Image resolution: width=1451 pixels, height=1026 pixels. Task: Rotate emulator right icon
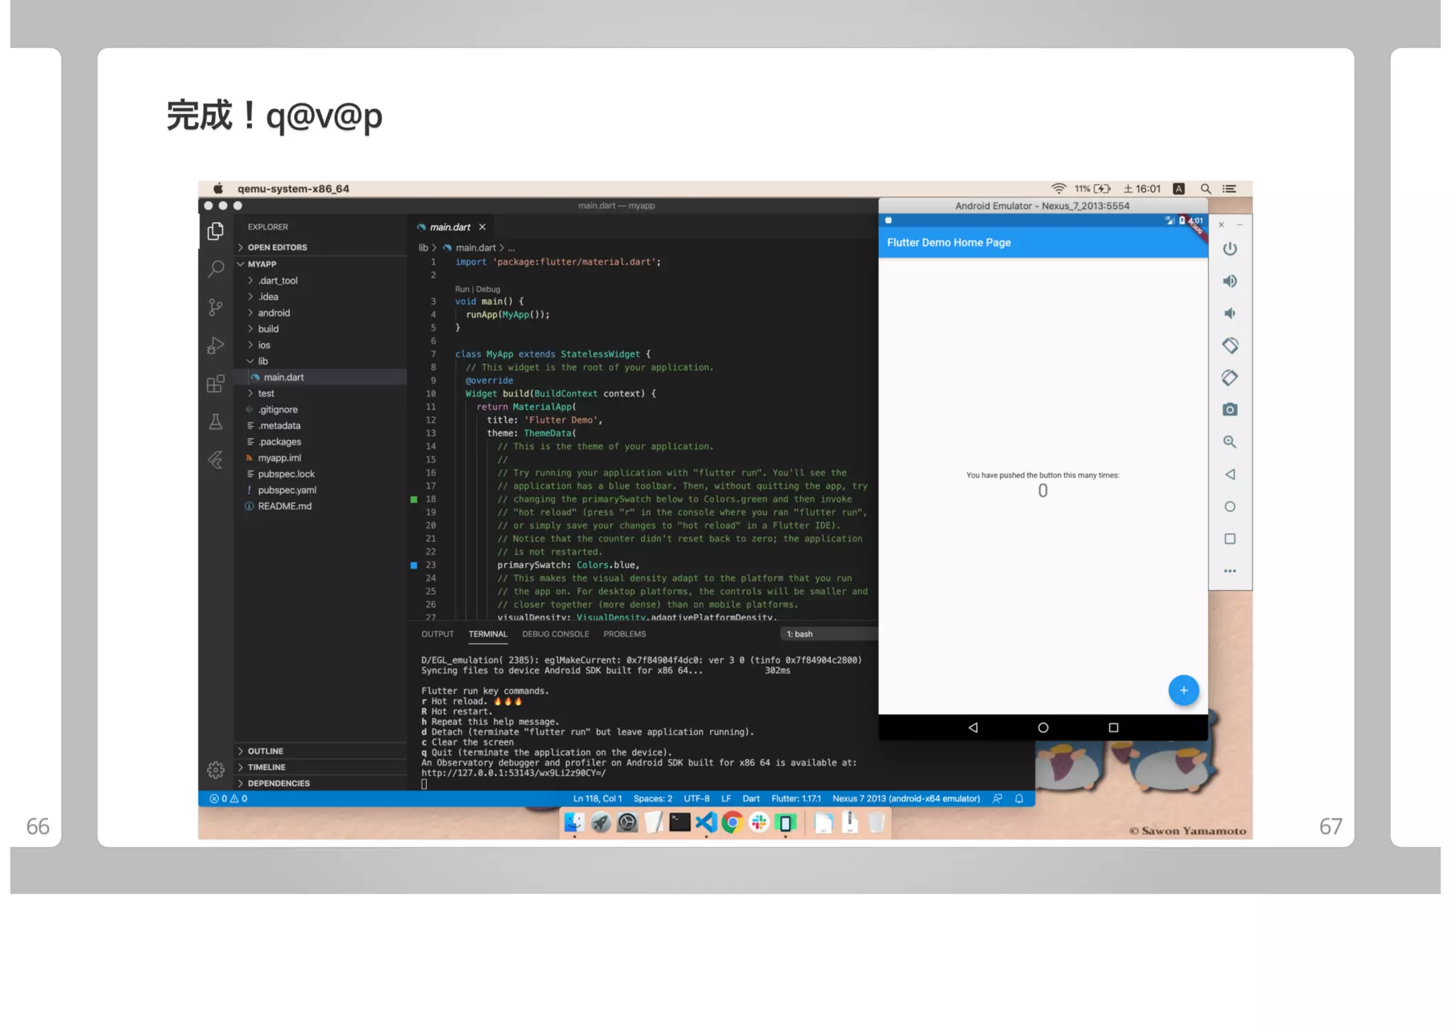pyautogui.click(x=1230, y=377)
